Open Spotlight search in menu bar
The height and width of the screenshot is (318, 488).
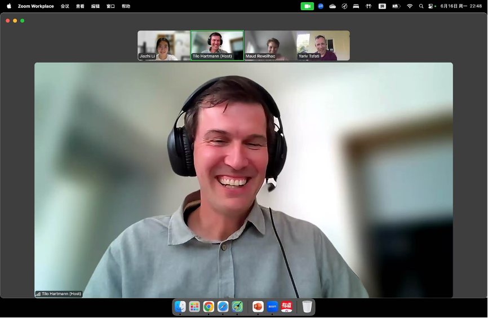coord(421,6)
